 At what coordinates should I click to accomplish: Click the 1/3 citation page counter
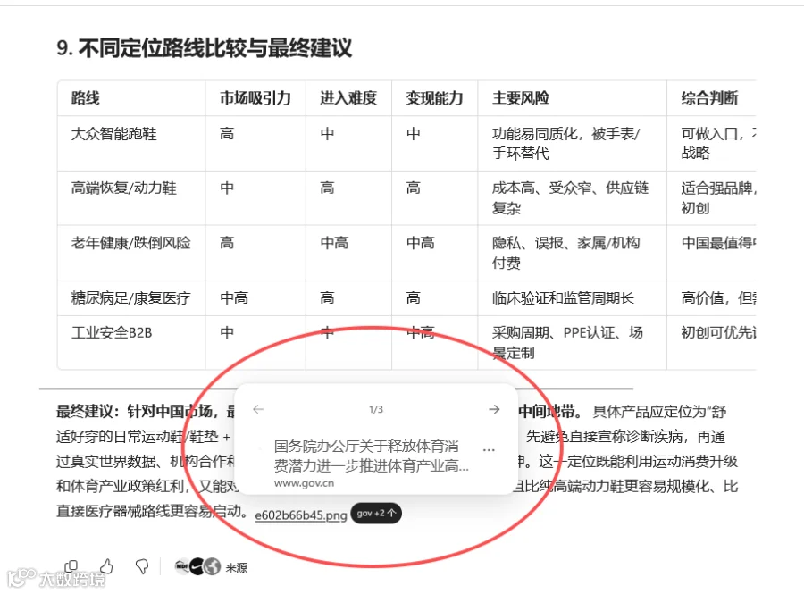[x=376, y=409]
